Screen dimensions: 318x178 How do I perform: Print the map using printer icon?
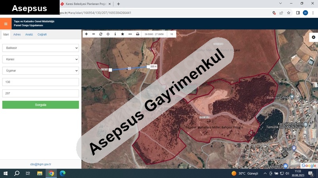click(138, 34)
